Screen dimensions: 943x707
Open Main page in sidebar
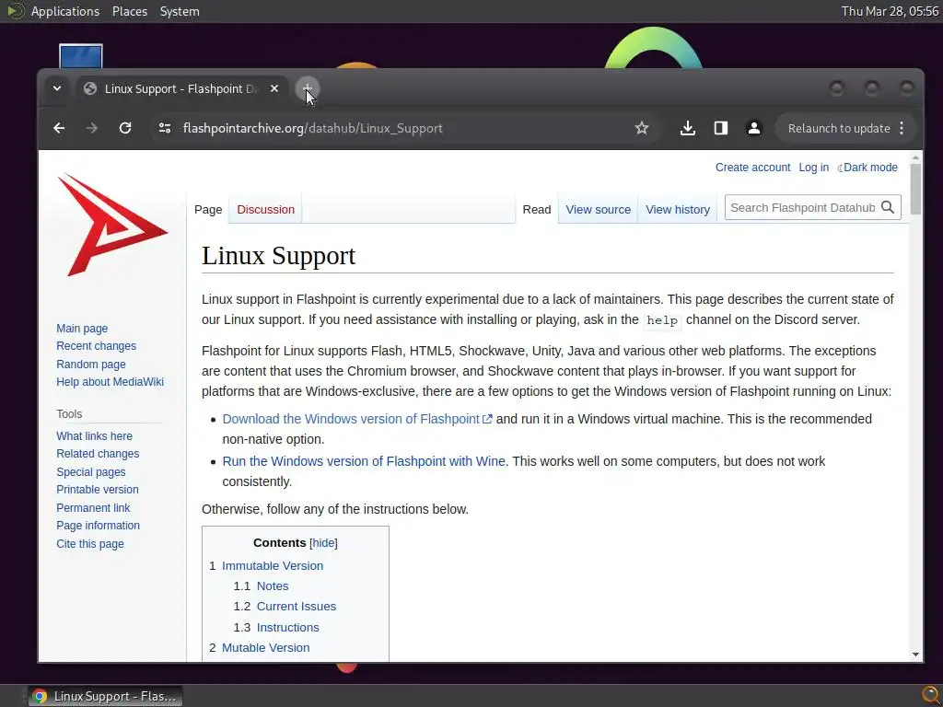[82, 329]
